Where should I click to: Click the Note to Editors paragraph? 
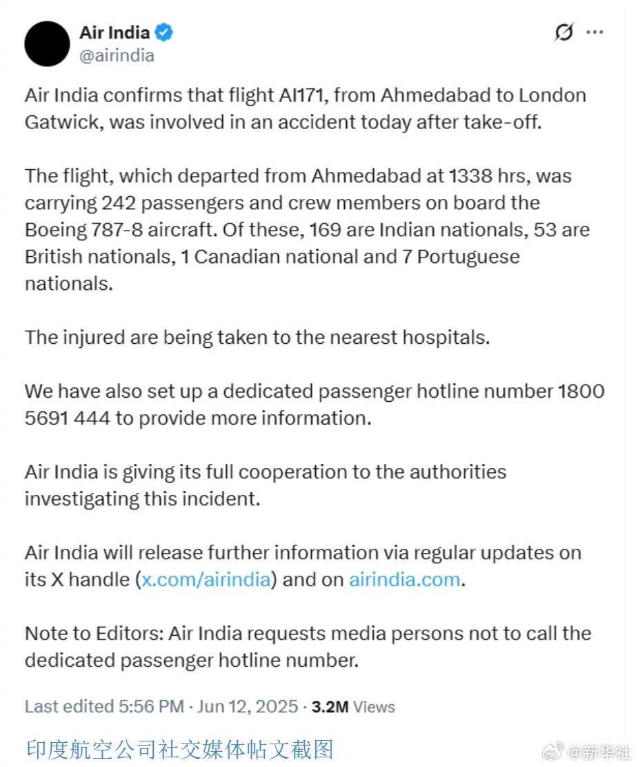coord(308,647)
